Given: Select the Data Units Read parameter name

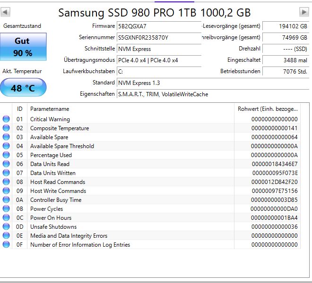Looking at the screenshot, I should pos(50,164).
